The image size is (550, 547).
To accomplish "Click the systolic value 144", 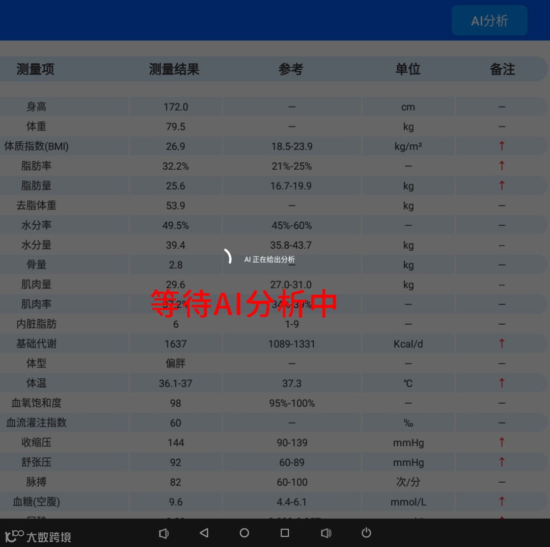I will point(176,442).
